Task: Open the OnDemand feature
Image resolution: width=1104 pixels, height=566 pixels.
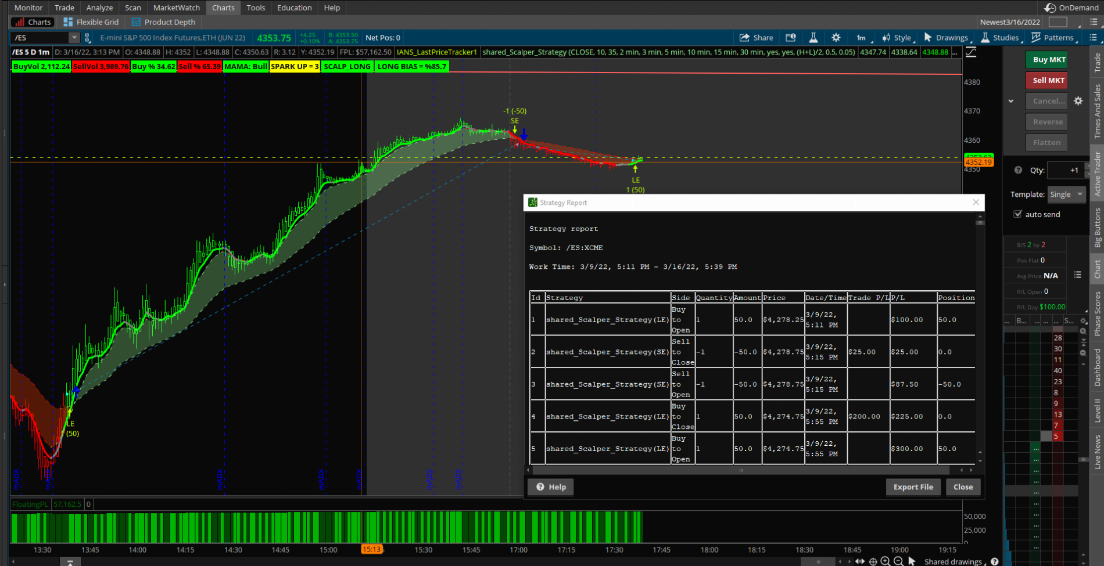Action: click(x=1071, y=8)
